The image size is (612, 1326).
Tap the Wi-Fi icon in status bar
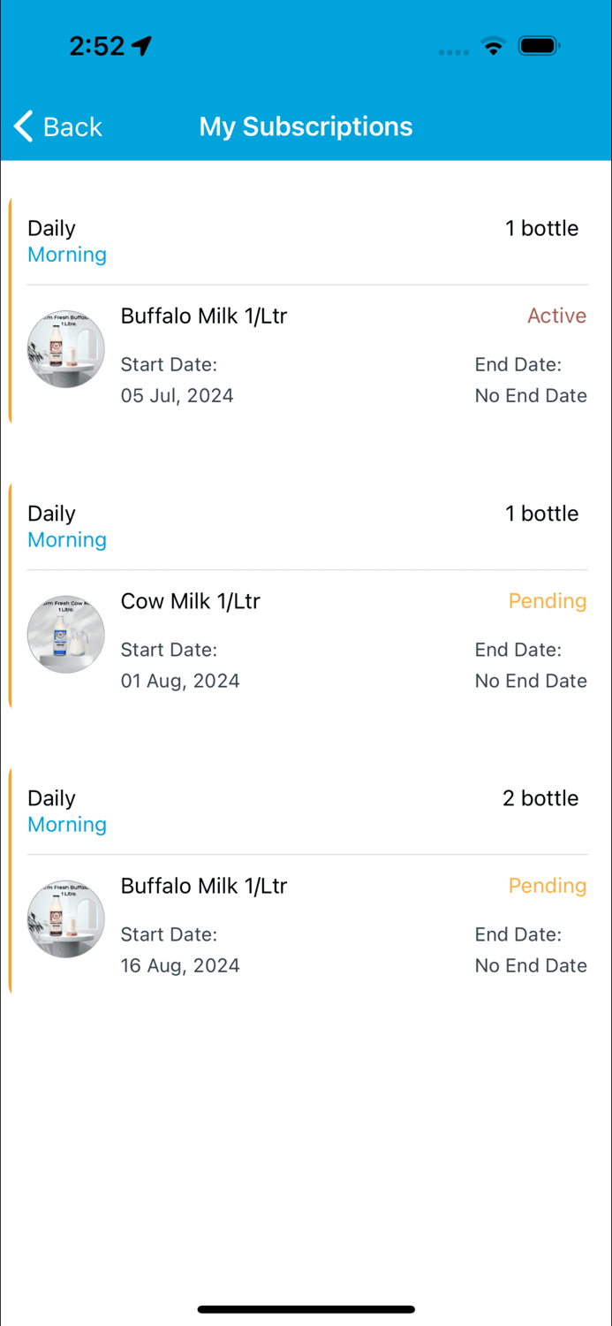[493, 48]
